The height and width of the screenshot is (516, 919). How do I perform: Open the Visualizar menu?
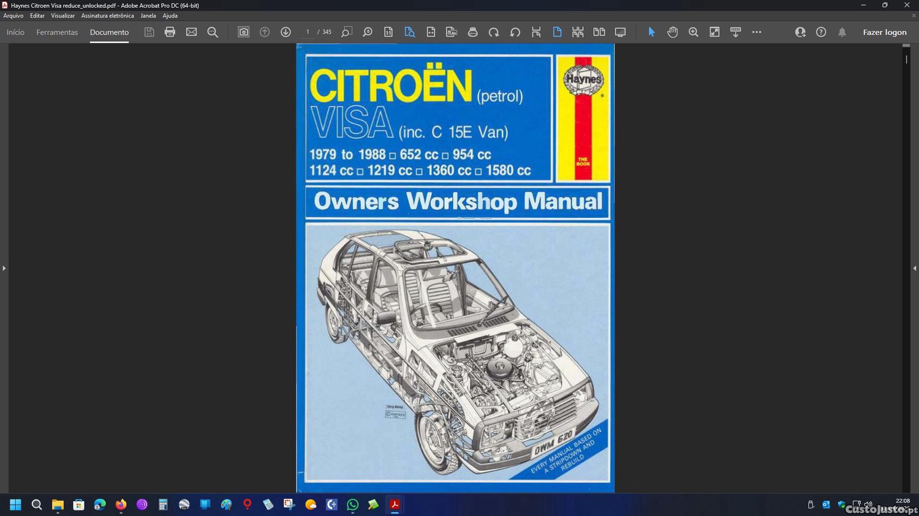(62, 16)
